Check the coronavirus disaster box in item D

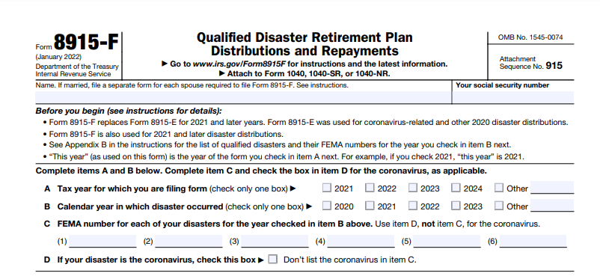[272, 260]
